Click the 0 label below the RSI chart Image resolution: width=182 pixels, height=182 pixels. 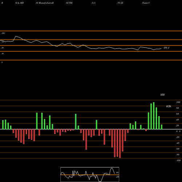tap(2, 62)
